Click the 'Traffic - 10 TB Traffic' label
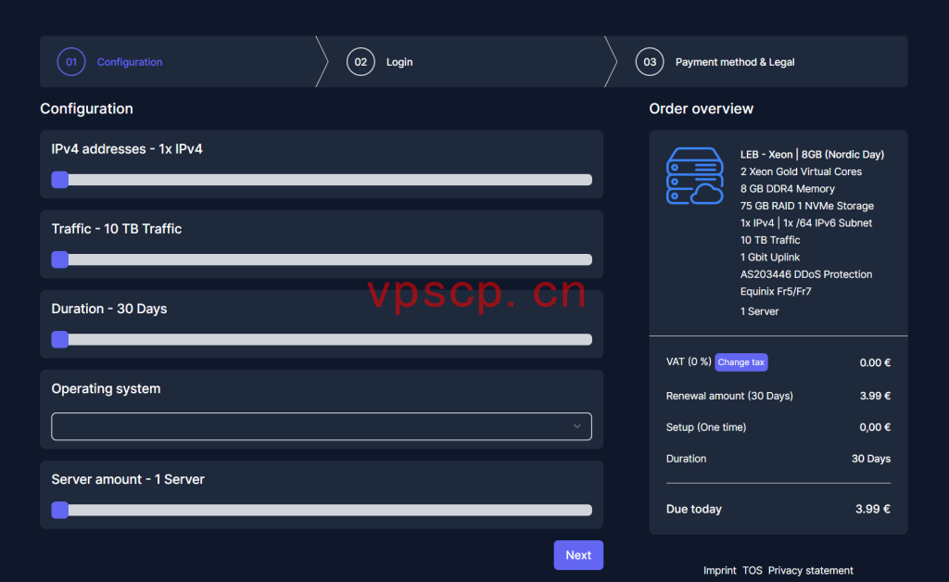Image resolution: width=949 pixels, height=582 pixels. (116, 229)
